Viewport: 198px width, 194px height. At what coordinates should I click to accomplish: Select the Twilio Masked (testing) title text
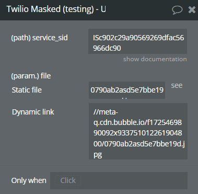pos(50,9)
